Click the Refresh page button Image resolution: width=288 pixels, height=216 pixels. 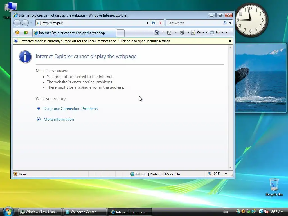154,23
